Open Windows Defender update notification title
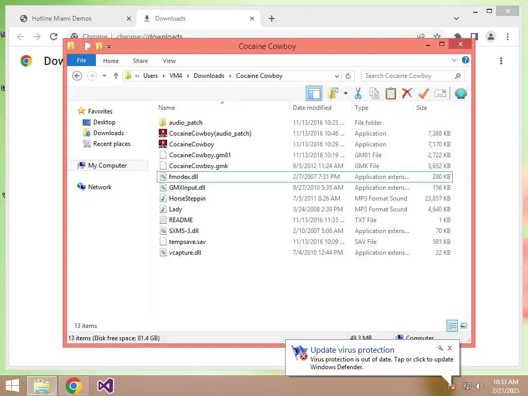528x396 pixels. [352, 350]
